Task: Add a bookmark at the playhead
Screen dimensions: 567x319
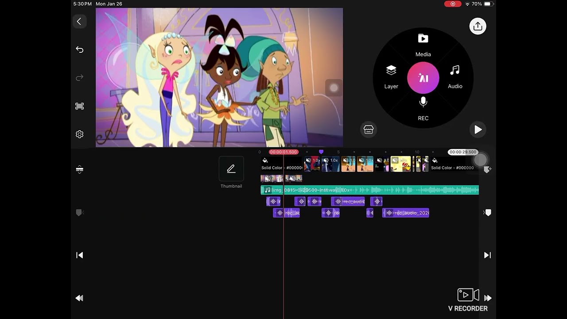Action: pos(487,169)
